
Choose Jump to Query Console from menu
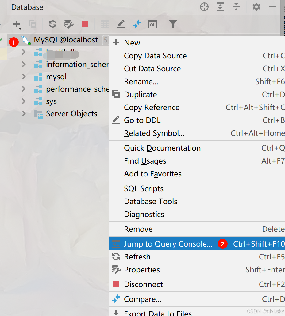click(x=168, y=244)
